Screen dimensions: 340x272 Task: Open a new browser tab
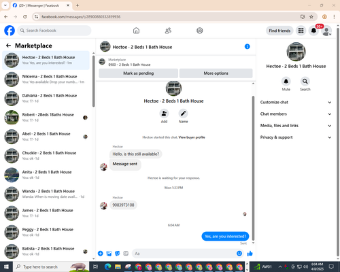point(78,5)
